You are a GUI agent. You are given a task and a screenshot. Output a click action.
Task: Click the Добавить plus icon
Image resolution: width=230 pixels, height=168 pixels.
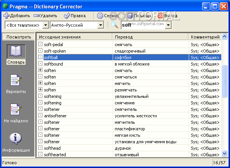(x=6, y=16)
